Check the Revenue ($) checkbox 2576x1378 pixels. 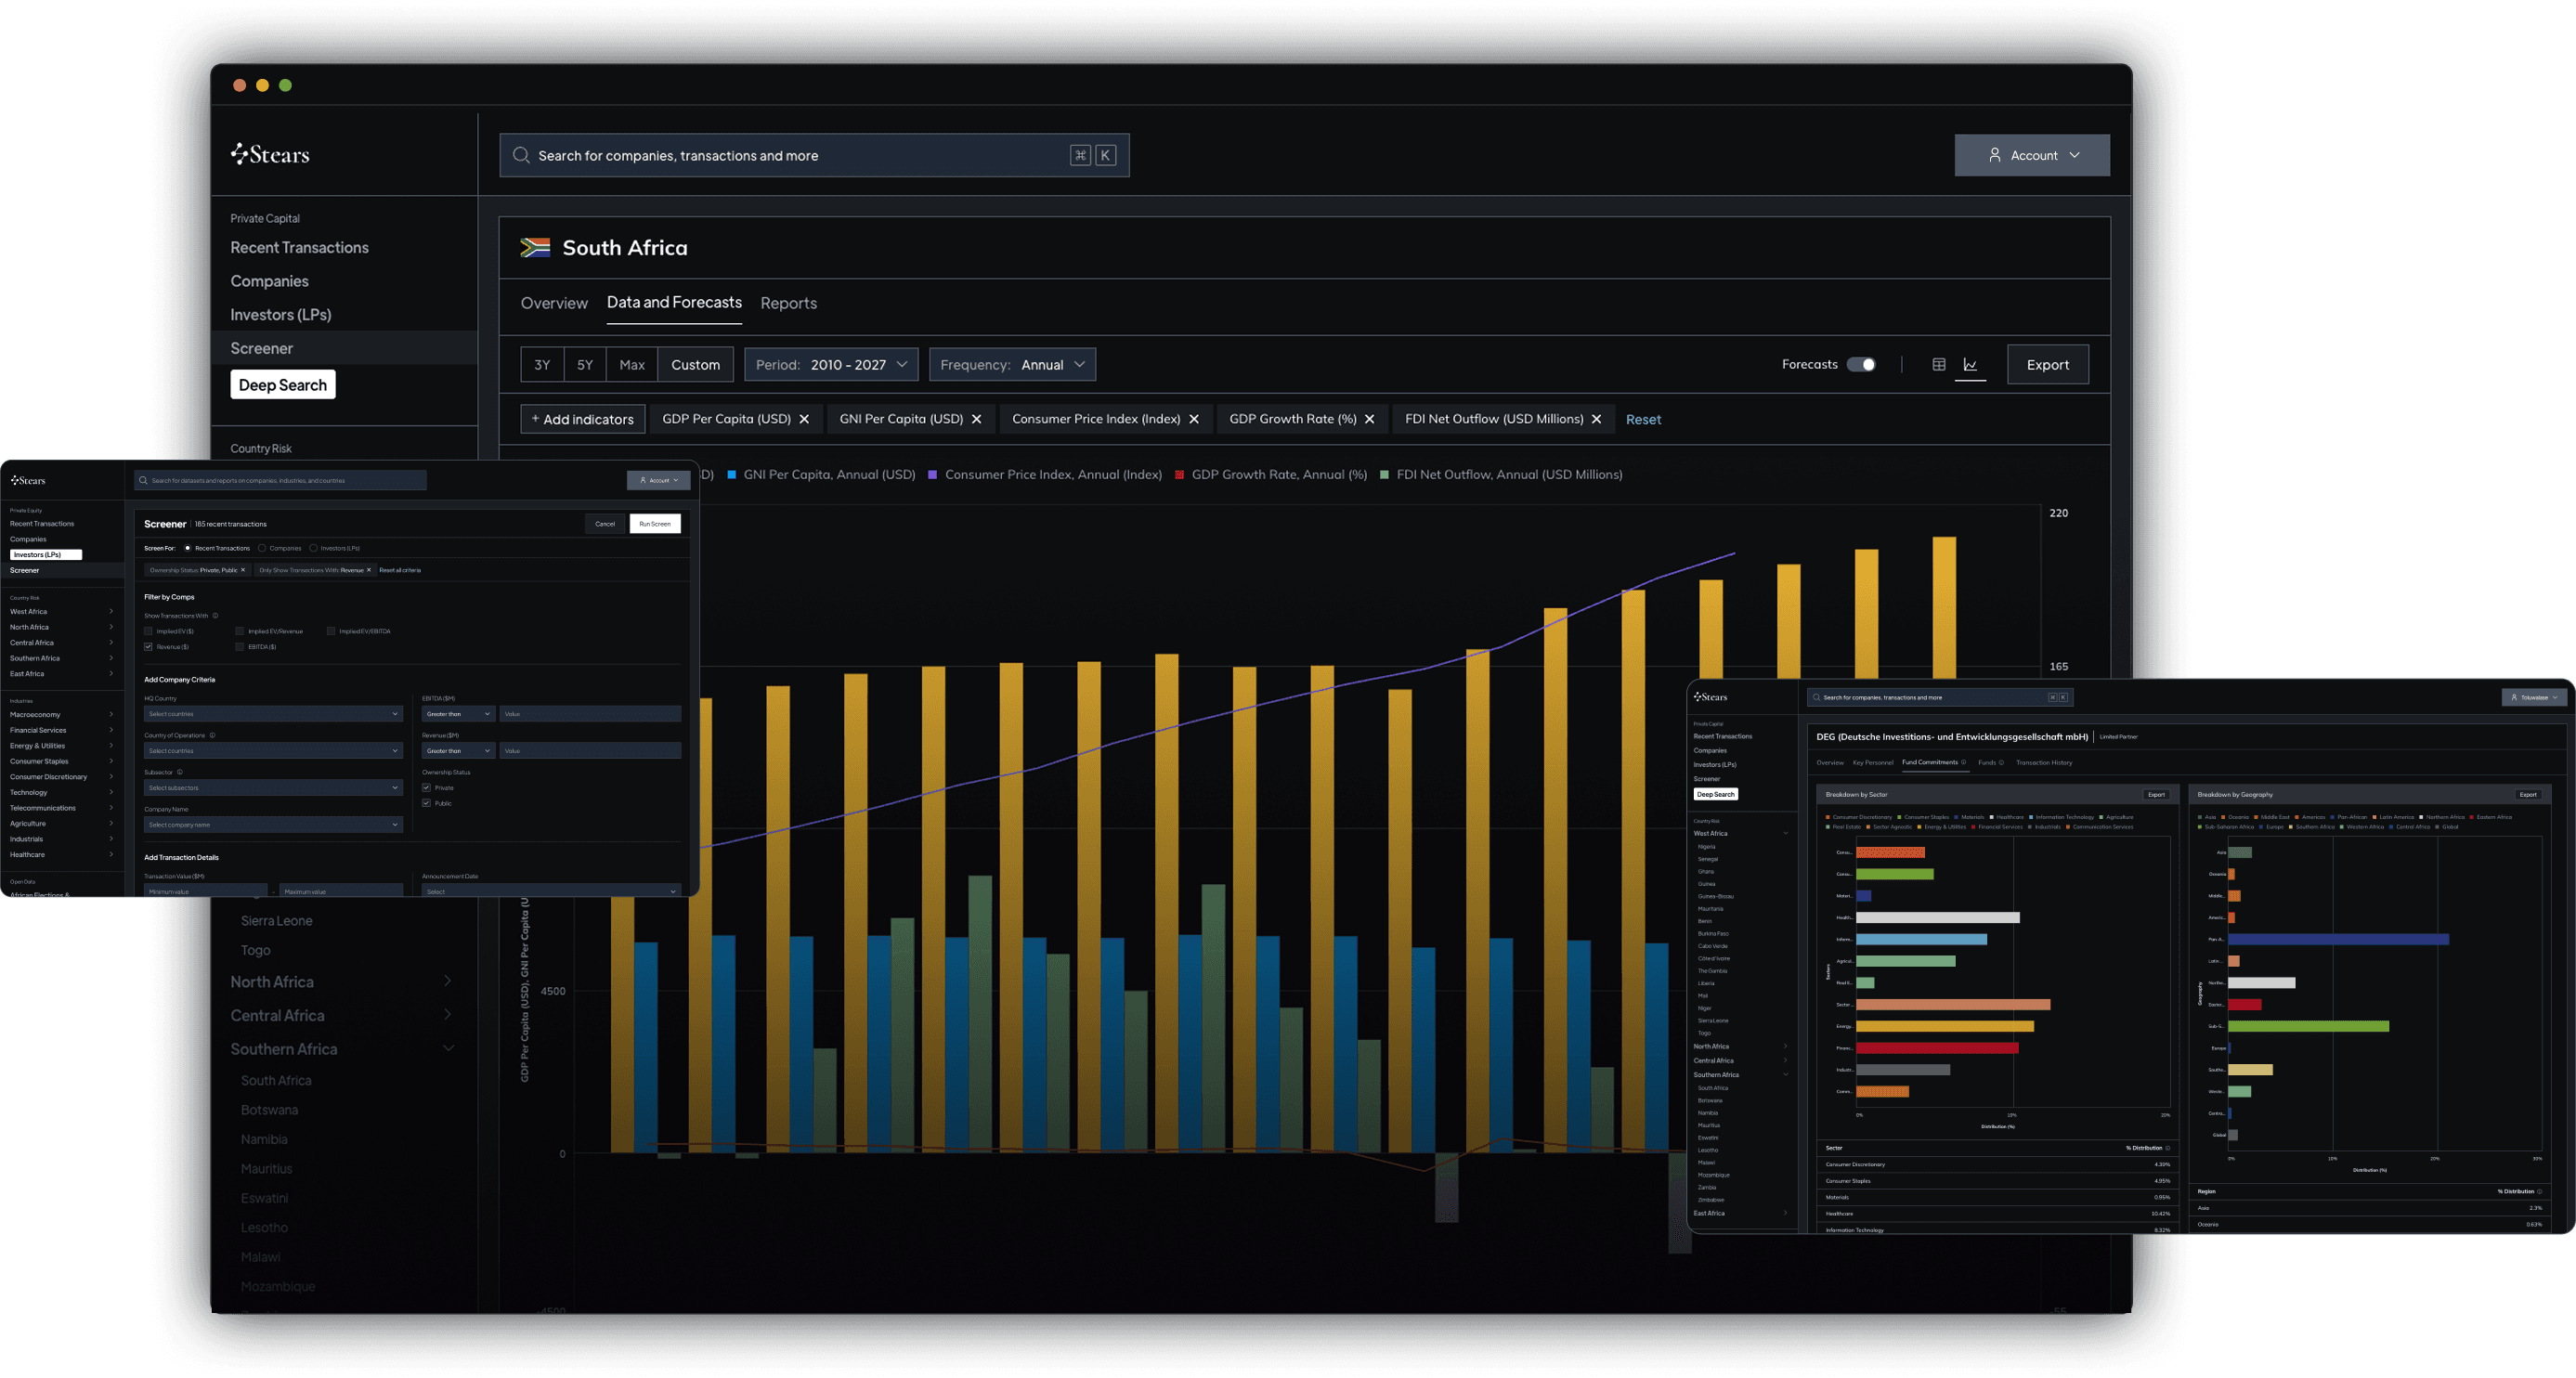pyautogui.click(x=148, y=647)
